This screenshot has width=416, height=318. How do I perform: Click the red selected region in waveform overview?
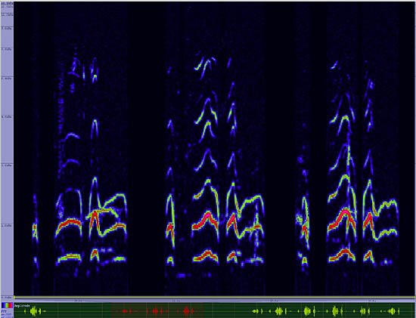click(x=157, y=310)
